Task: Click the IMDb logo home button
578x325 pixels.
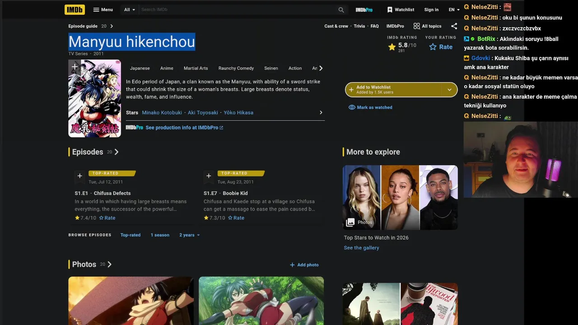Action: (75, 9)
